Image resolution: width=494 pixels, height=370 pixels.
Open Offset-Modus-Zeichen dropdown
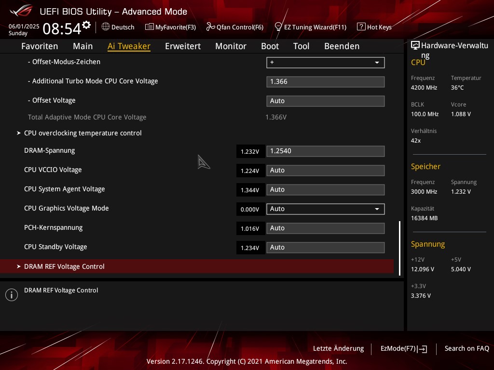(325, 63)
